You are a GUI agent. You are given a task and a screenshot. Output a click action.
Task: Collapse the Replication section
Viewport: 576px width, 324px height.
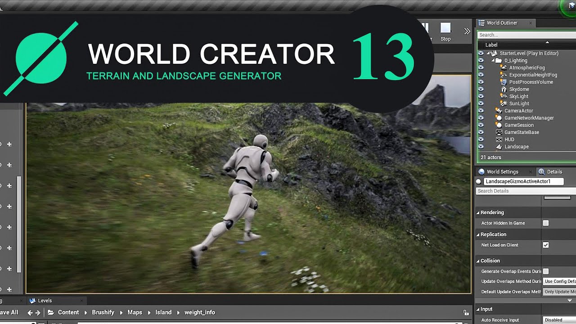[478, 234]
